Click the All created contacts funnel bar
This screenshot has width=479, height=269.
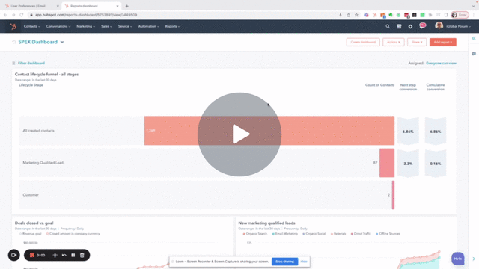coord(269,131)
